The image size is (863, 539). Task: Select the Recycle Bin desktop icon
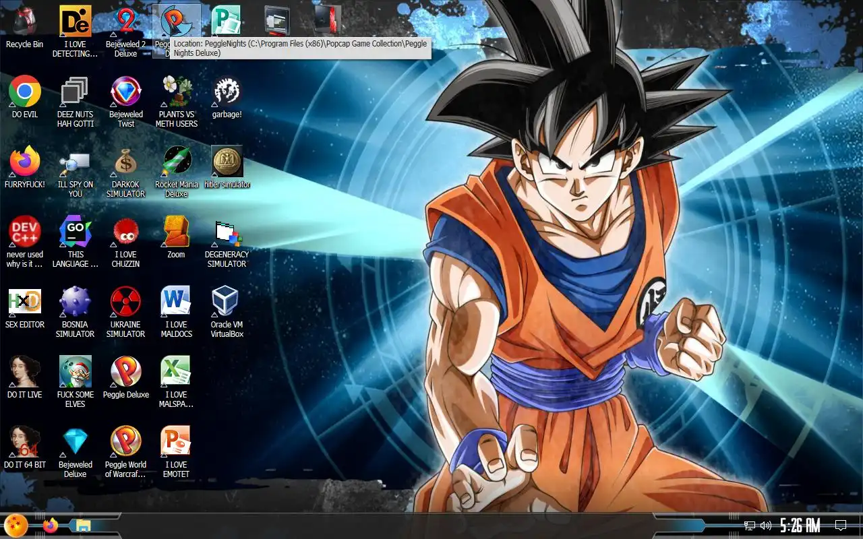[x=25, y=28]
